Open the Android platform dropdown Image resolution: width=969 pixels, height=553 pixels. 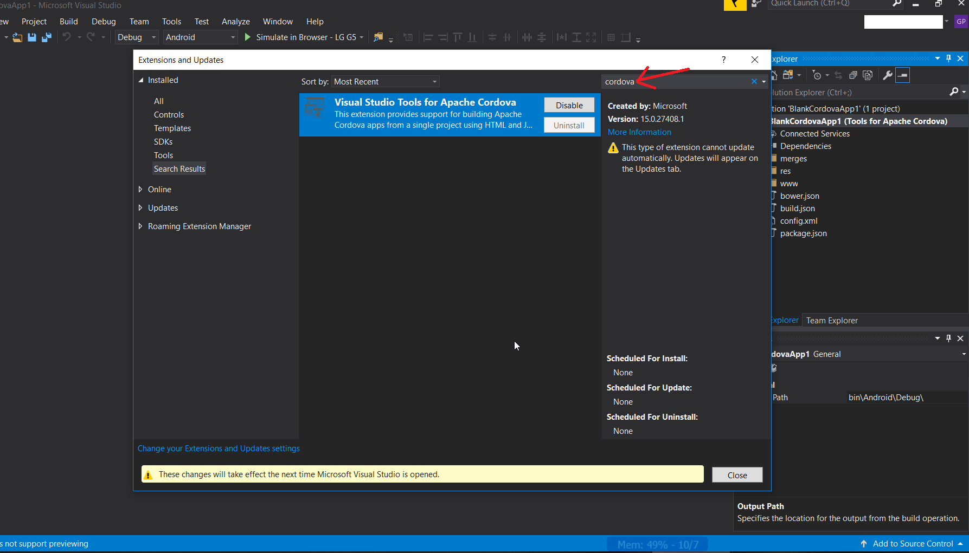point(201,37)
